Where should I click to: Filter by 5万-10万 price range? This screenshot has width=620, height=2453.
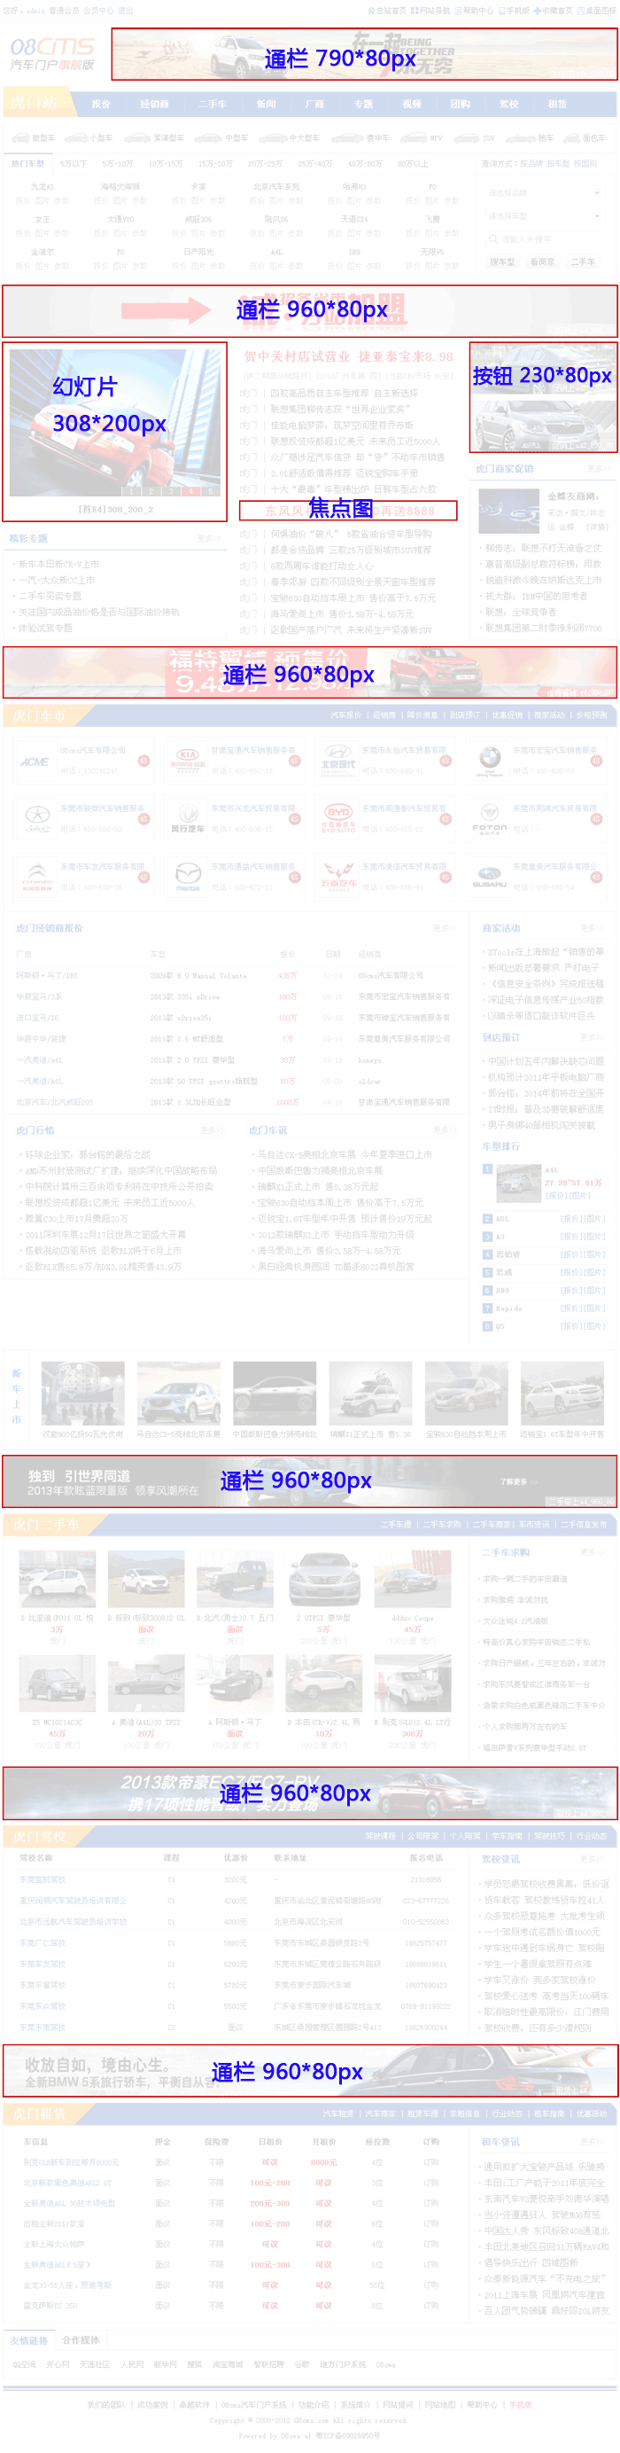tap(117, 164)
